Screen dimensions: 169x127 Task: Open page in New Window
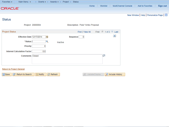click(133, 15)
